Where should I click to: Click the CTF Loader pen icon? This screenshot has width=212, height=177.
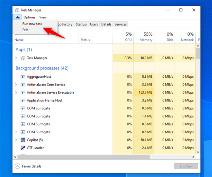pyautogui.click(x=23, y=148)
